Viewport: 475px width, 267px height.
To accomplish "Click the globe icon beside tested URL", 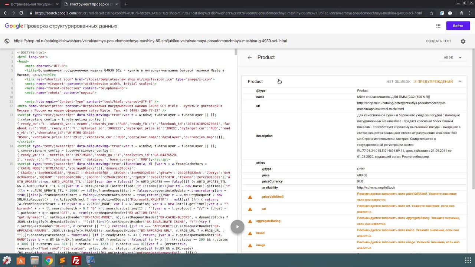I will [x=7, y=41].
